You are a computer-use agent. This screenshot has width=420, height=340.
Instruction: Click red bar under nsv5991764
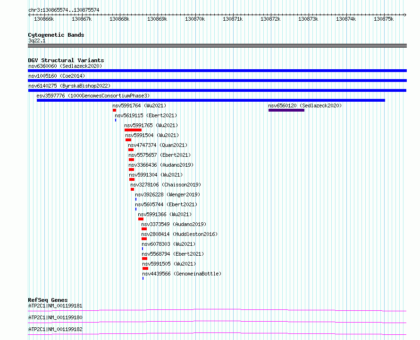click(114, 110)
